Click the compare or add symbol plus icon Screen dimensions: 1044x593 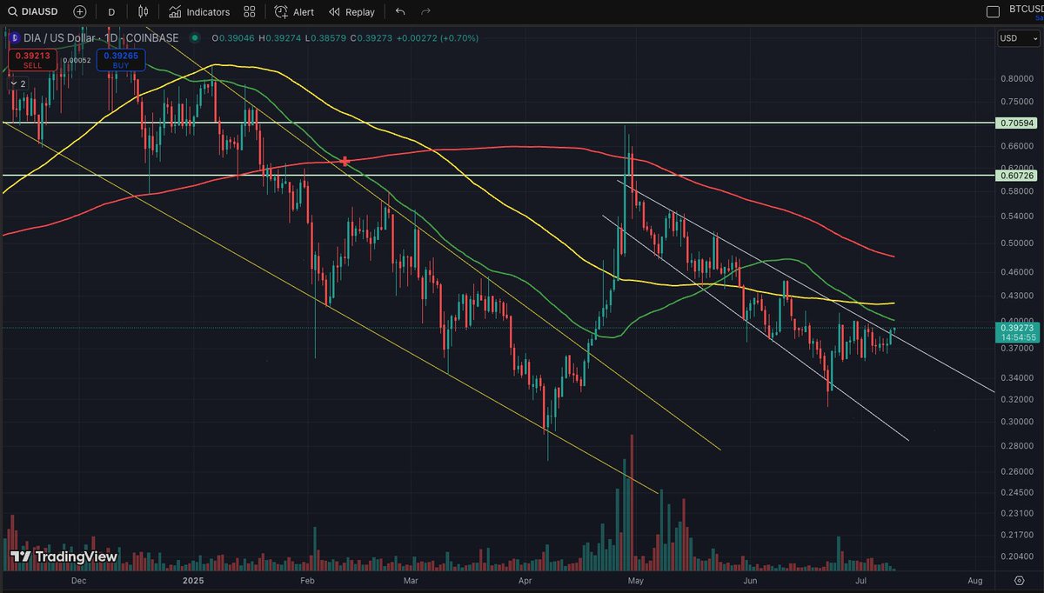pyautogui.click(x=80, y=12)
